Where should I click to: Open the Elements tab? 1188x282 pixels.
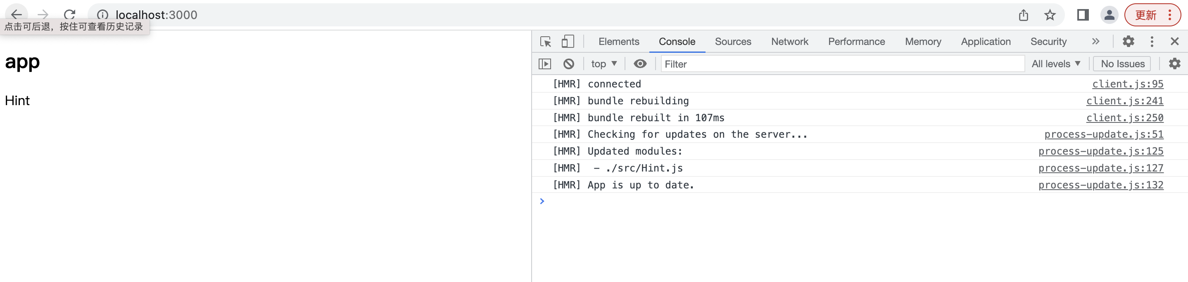(618, 41)
